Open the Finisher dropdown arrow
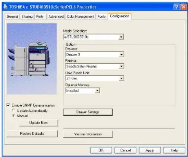Image resolution: width=188 pixels, height=157 pixels. pos(121,66)
